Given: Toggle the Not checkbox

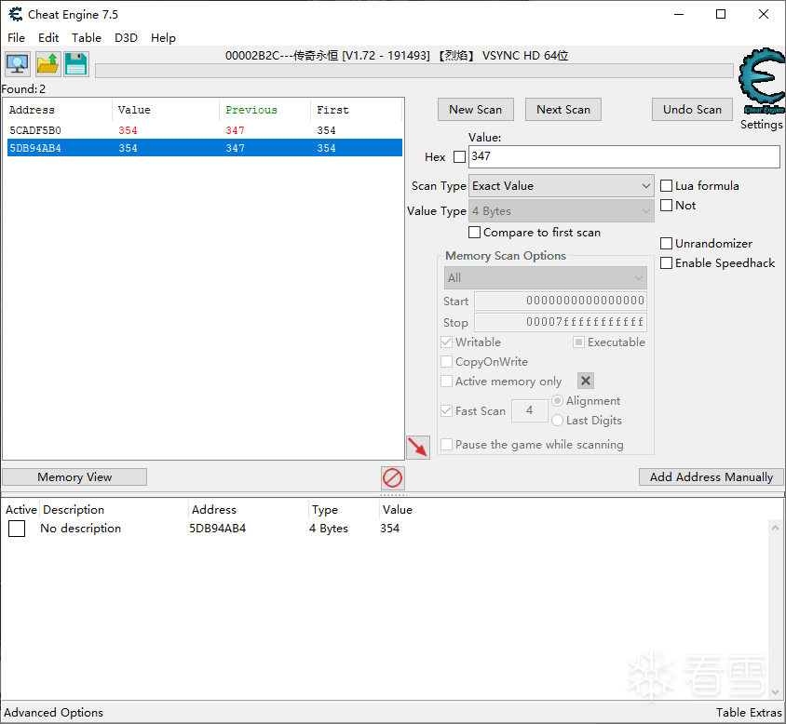Looking at the screenshot, I should [x=666, y=206].
